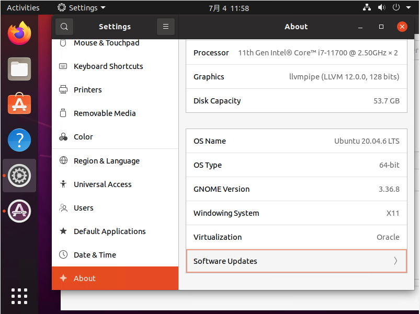Open the clock and calendar panel
Image resolution: width=420 pixels, height=314 pixels.
pos(229,8)
